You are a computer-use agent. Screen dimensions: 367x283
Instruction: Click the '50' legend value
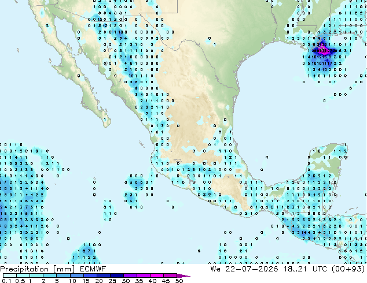pos(179,281)
